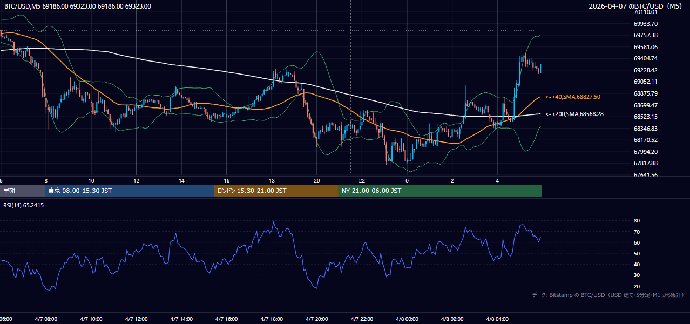The width and height of the screenshot is (690, 324).
Task: Click the 東京 08:00-15:30 JST session bar
Action: pyautogui.click(x=130, y=191)
